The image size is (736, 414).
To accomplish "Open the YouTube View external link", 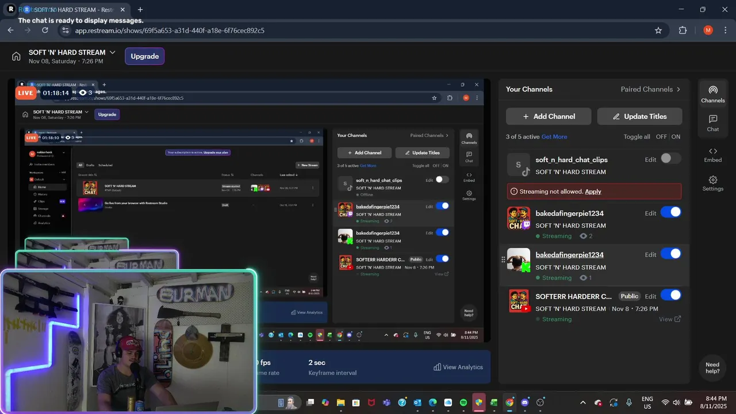I will [670, 319].
